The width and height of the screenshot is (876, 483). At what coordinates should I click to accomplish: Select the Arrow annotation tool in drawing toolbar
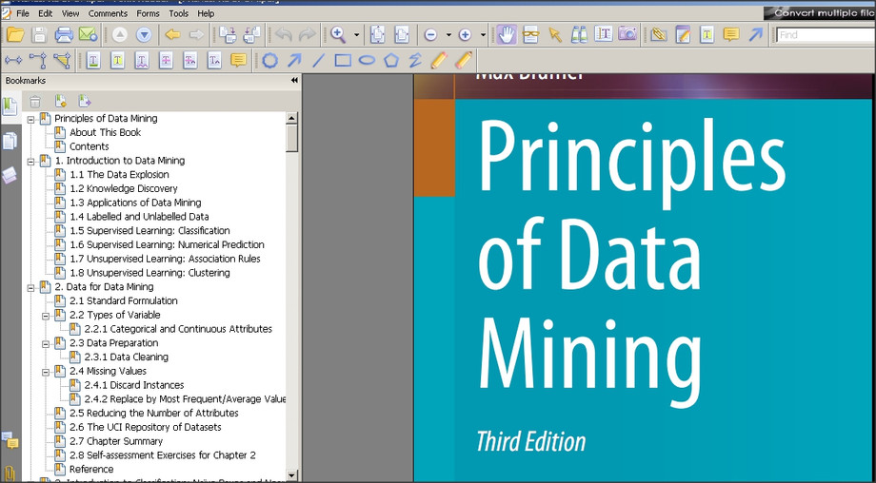pyautogui.click(x=294, y=61)
